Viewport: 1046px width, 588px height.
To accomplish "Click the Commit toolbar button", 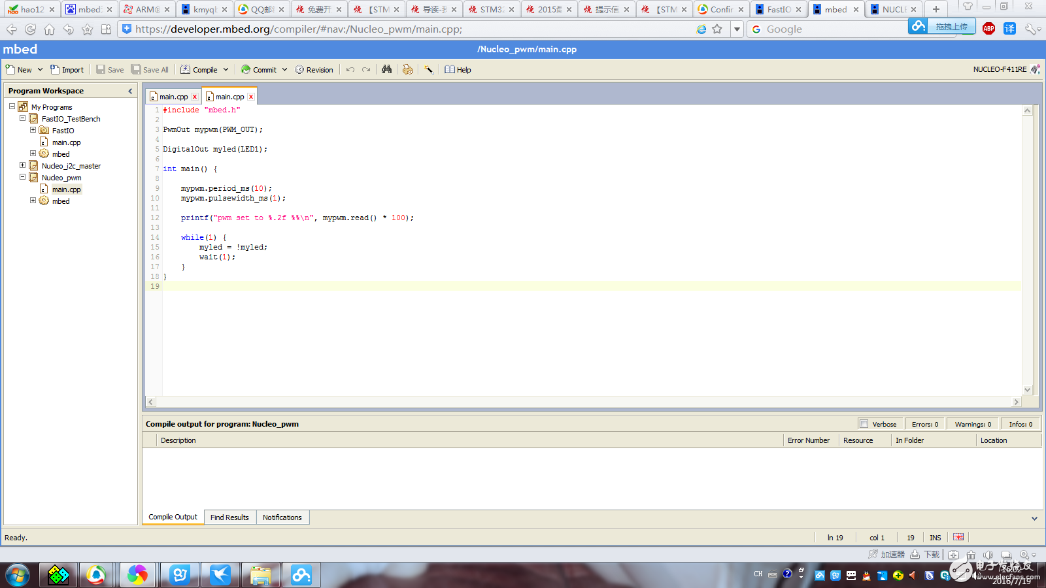I will click(x=259, y=70).
